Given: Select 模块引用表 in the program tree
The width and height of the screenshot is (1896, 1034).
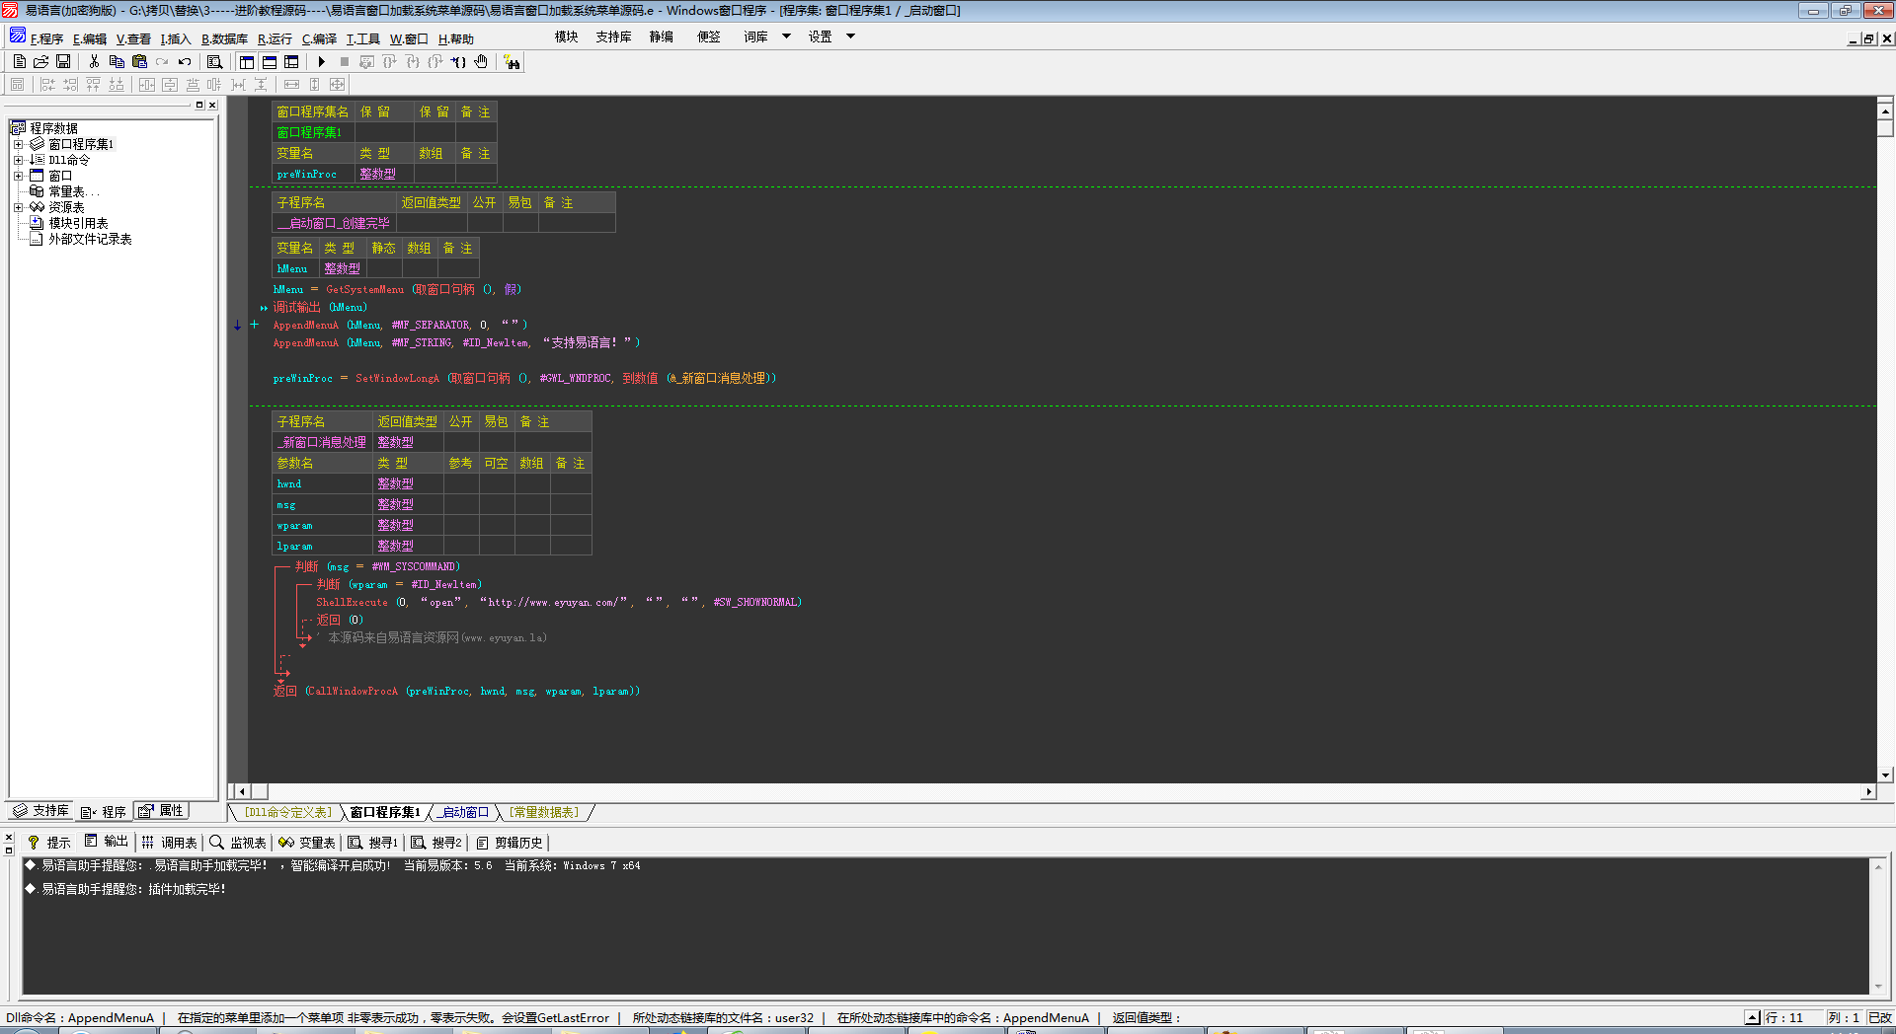Looking at the screenshot, I should click(x=78, y=223).
